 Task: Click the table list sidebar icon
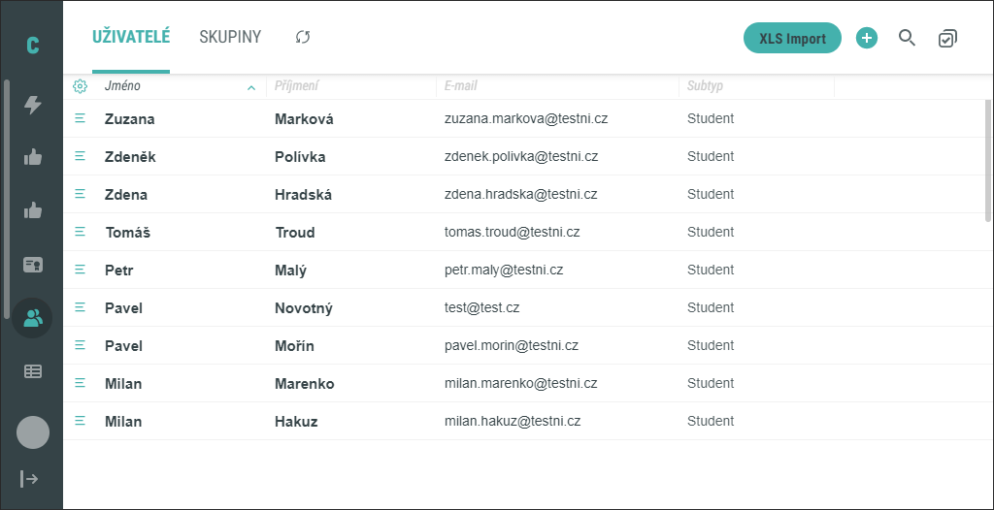(32, 372)
